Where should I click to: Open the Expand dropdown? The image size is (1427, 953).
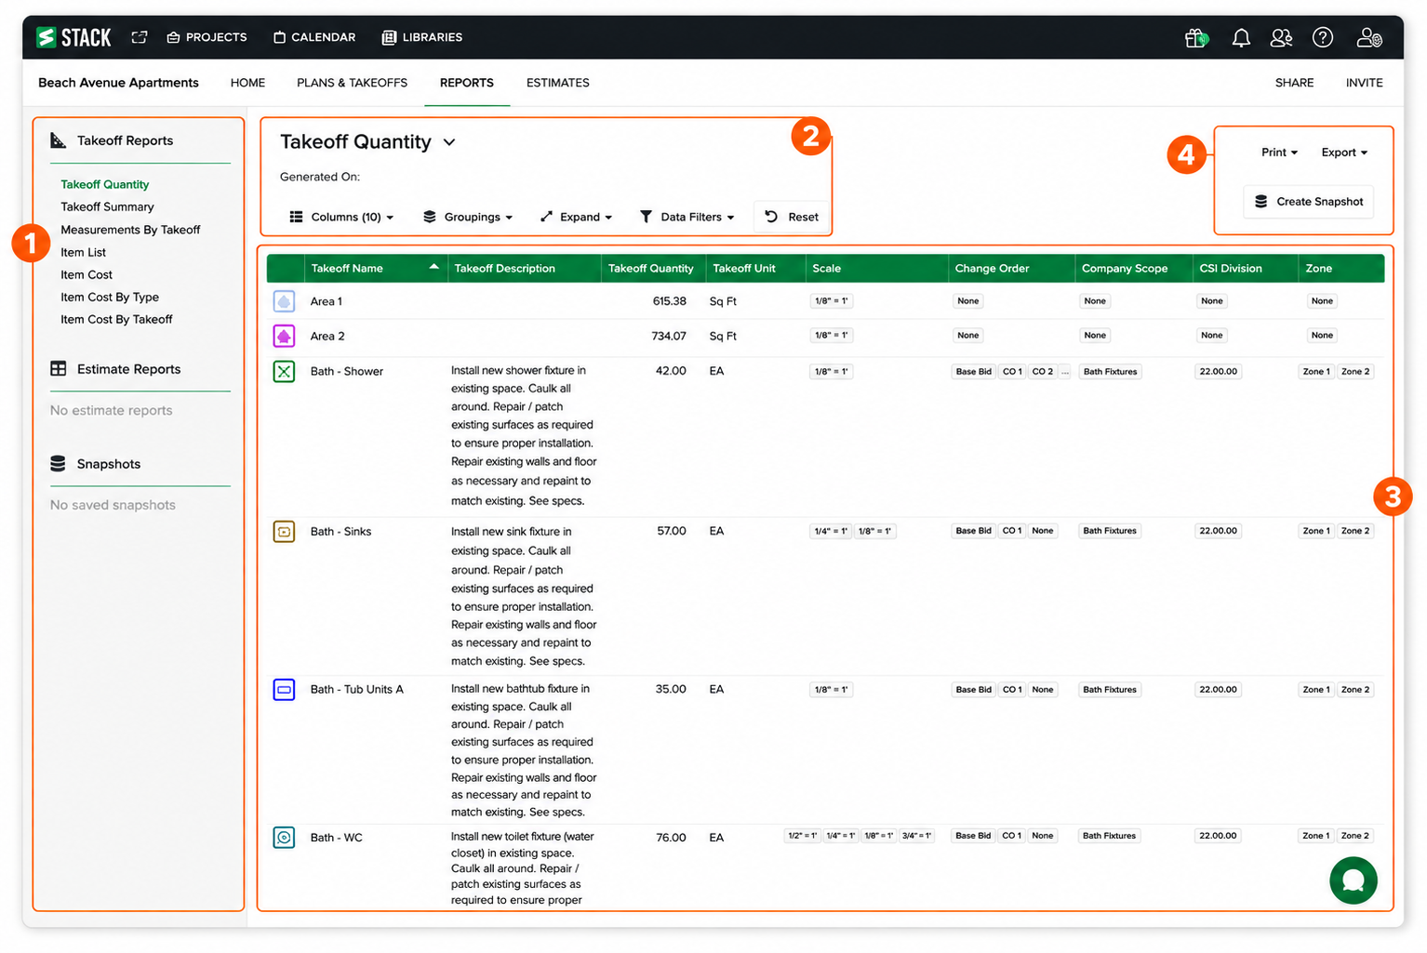pyautogui.click(x=576, y=217)
